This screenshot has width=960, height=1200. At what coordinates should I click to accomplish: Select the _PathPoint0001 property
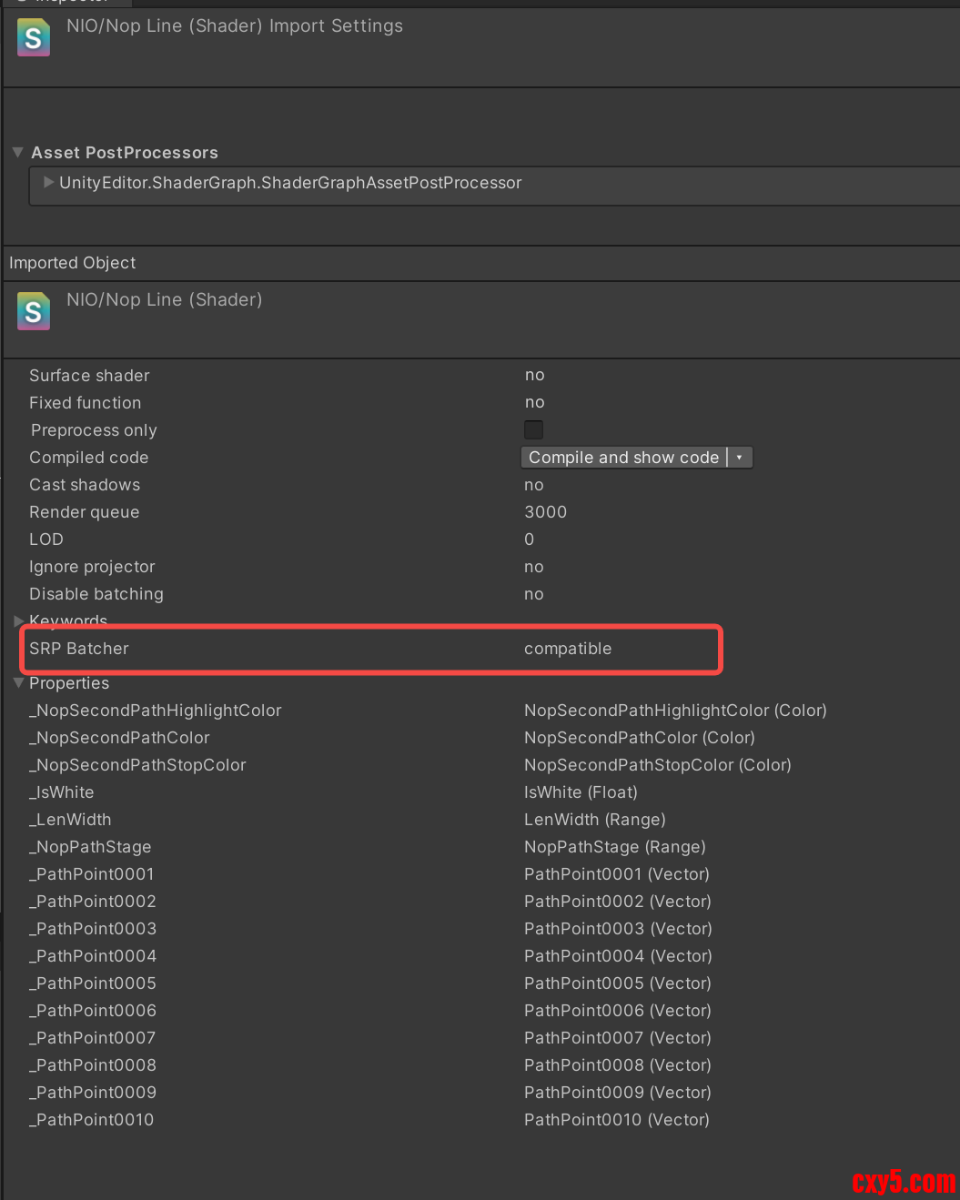point(92,874)
